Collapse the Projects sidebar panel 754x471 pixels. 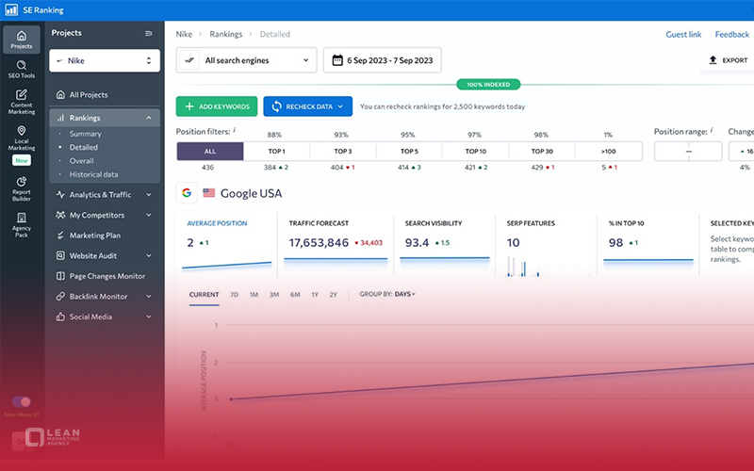point(149,33)
